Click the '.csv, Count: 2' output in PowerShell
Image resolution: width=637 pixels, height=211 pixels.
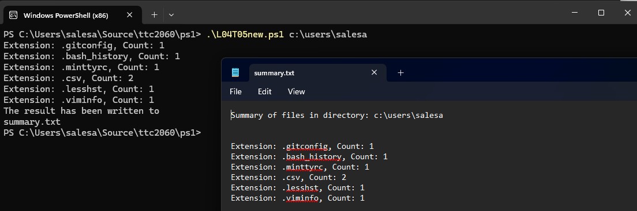pos(68,78)
